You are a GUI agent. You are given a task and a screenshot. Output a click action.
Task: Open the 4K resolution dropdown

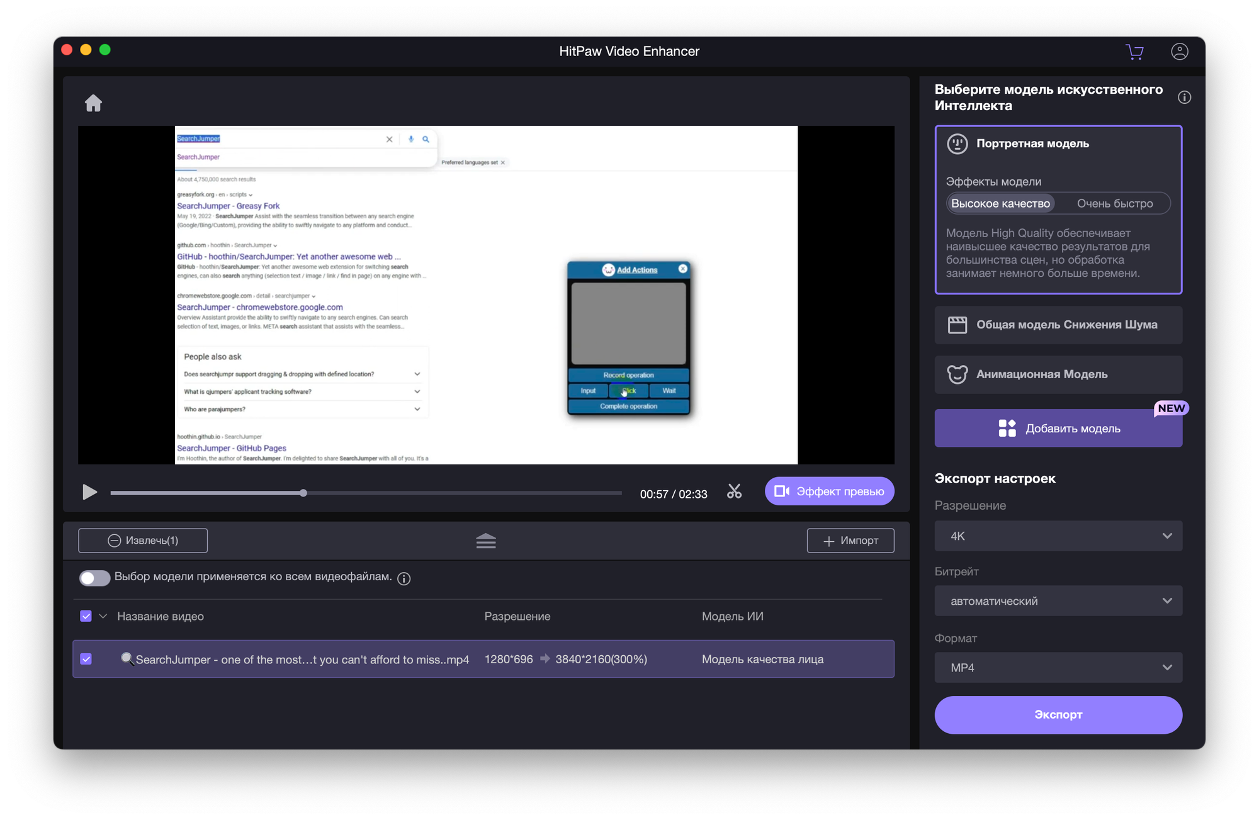[1058, 536]
